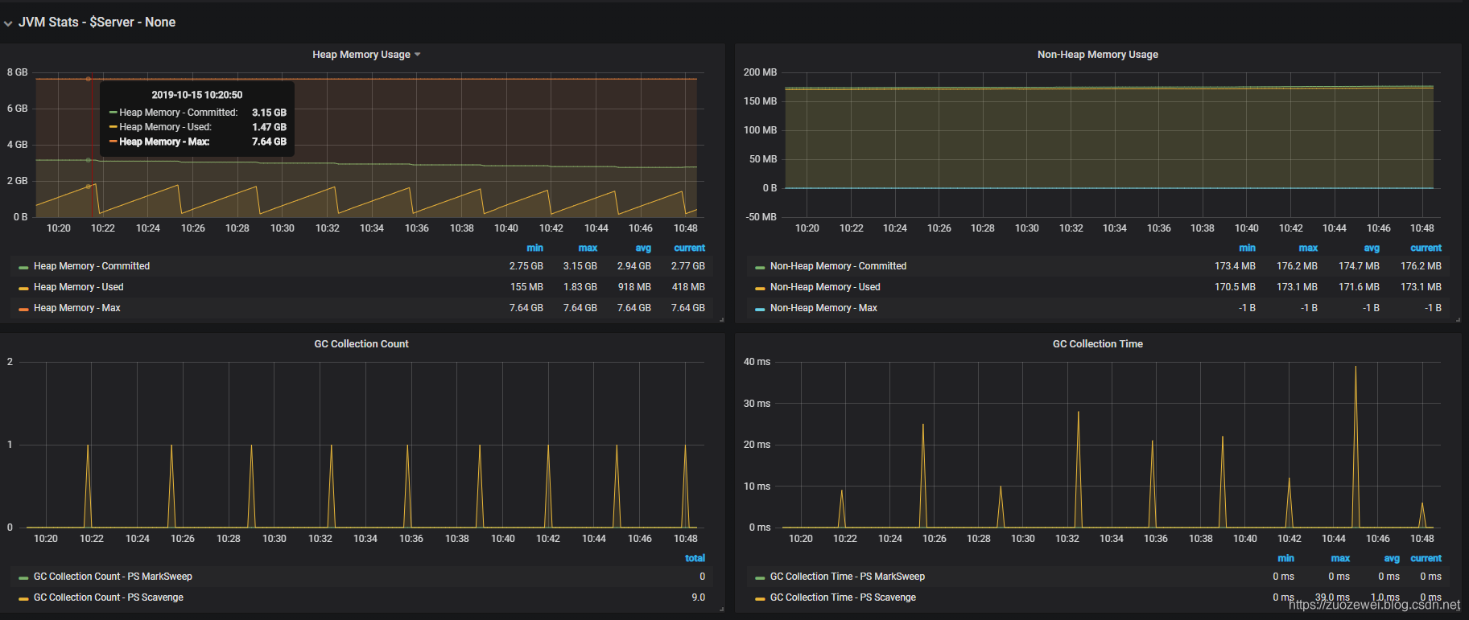Click Non-Heap Memory panel resize handle corner
Screen dimensions: 1469x620
point(1458,320)
